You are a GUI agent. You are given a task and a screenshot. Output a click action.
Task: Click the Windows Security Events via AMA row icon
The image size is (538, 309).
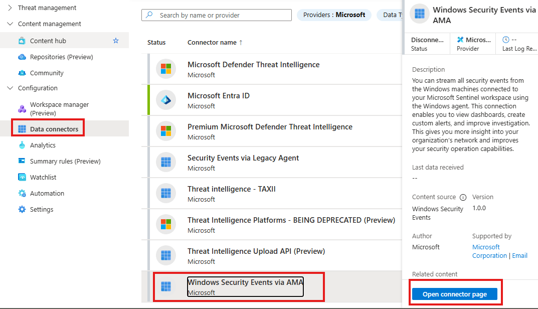click(x=166, y=286)
